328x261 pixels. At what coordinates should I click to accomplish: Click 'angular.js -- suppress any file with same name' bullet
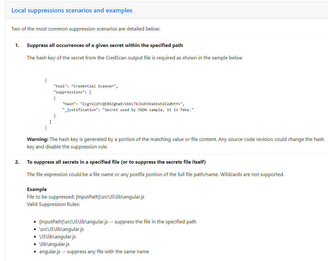pos(94,252)
